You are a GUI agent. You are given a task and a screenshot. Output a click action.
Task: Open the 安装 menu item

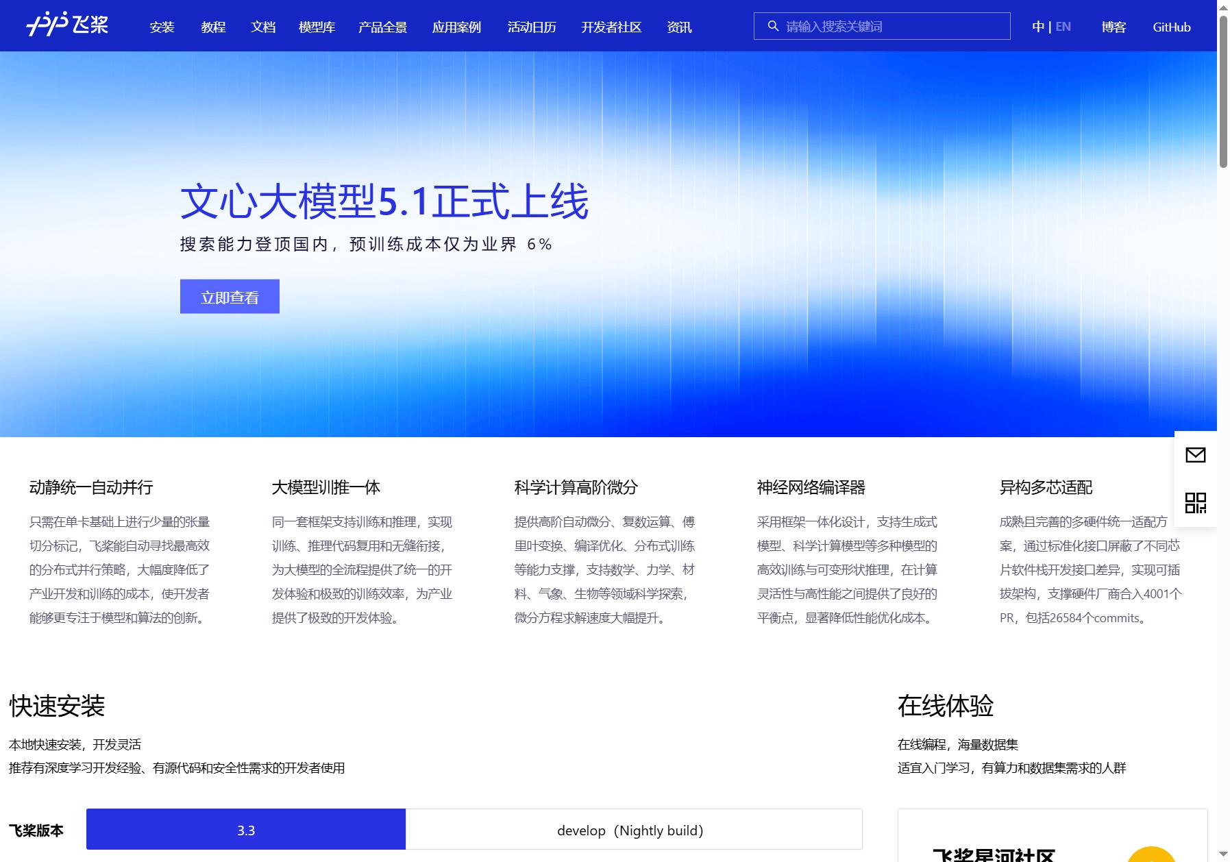tap(162, 27)
